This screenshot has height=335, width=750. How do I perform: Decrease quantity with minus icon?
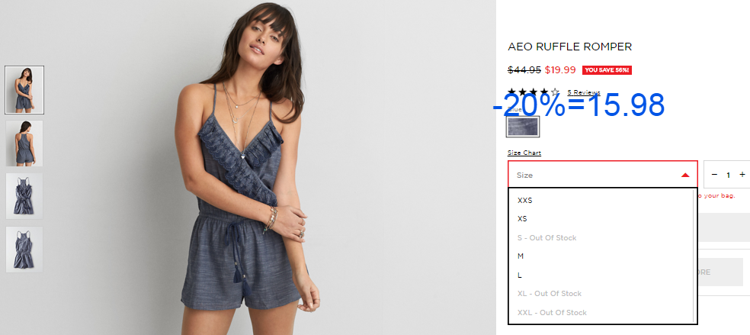(x=714, y=175)
